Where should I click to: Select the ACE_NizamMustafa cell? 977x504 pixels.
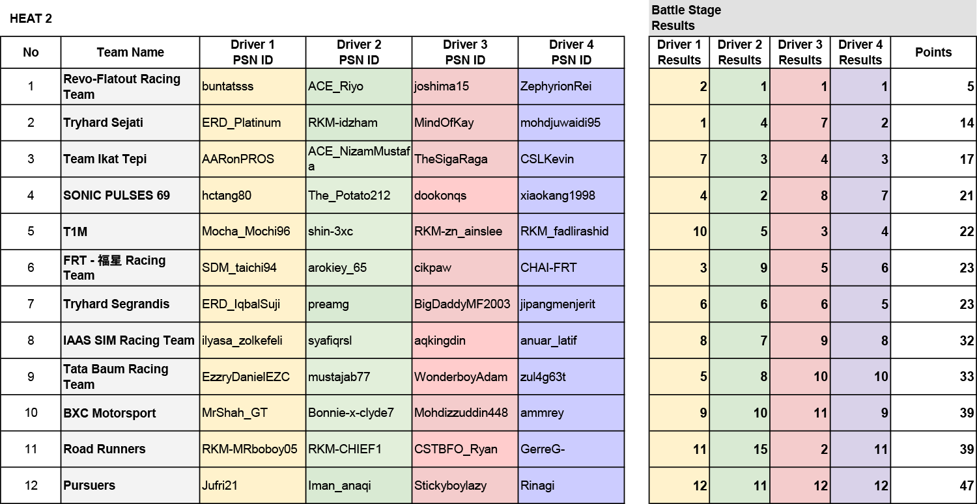coord(359,159)
